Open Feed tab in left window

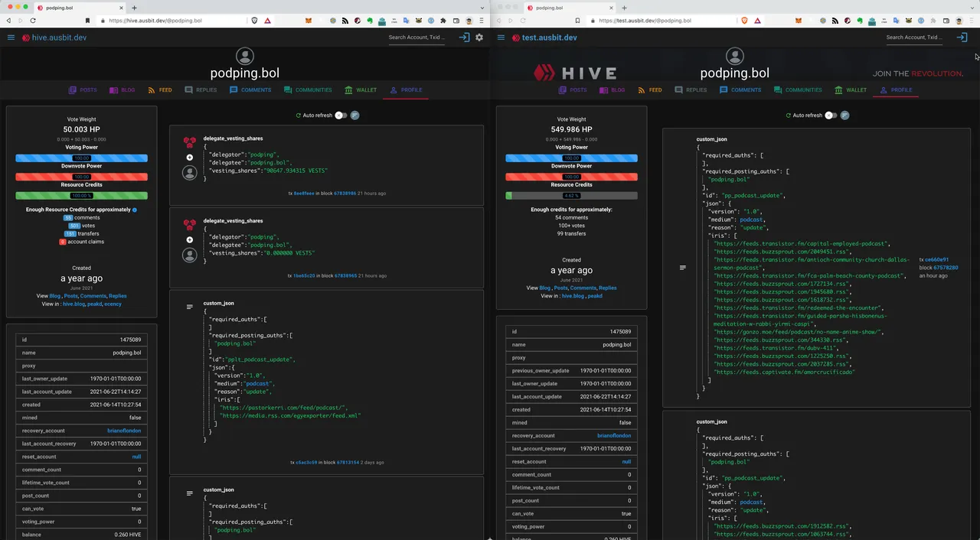(159, 90)
